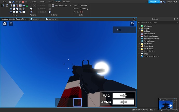Click the red Stop playtest button

pos(23,2)
